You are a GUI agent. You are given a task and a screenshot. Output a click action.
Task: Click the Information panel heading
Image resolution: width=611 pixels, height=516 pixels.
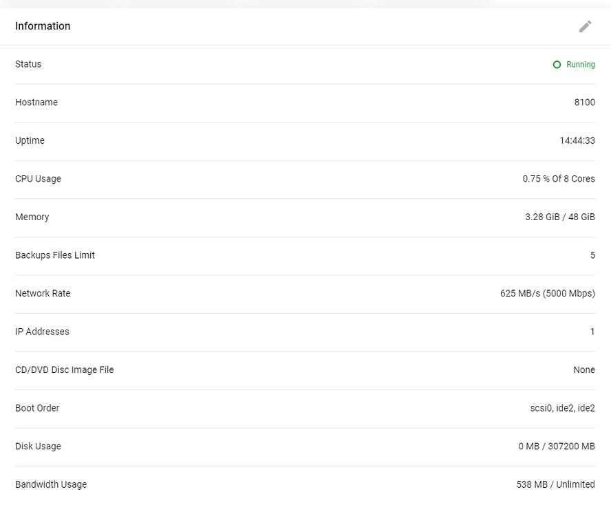click(43, 26)
